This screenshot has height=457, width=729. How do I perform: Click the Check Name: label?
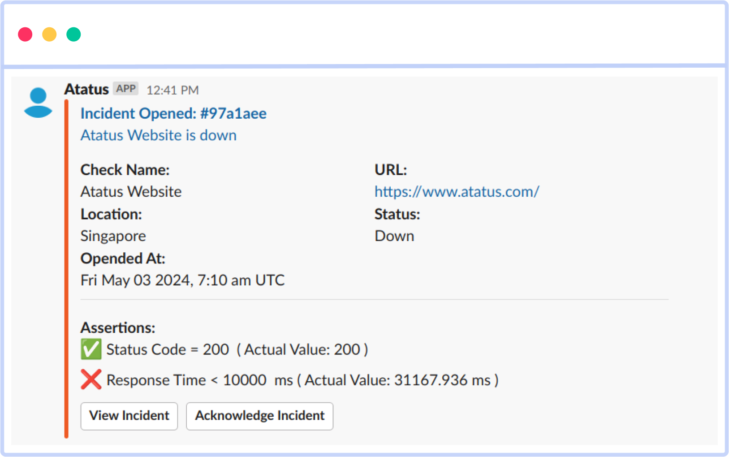[x=125, y=170]
